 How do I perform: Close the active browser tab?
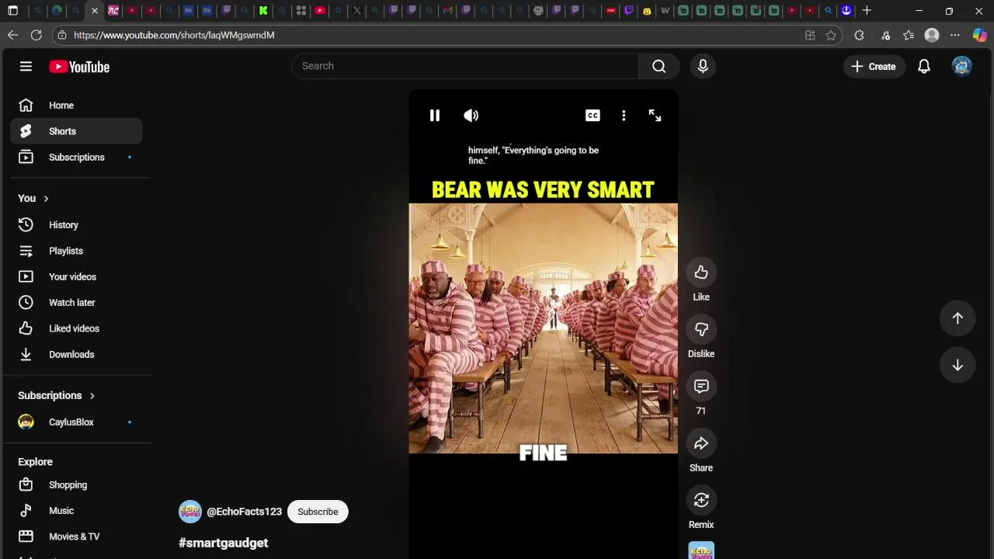coord(94,11)
